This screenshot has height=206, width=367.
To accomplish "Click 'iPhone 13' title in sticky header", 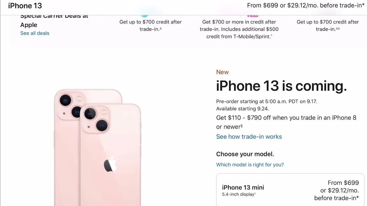I will point(25,5).
